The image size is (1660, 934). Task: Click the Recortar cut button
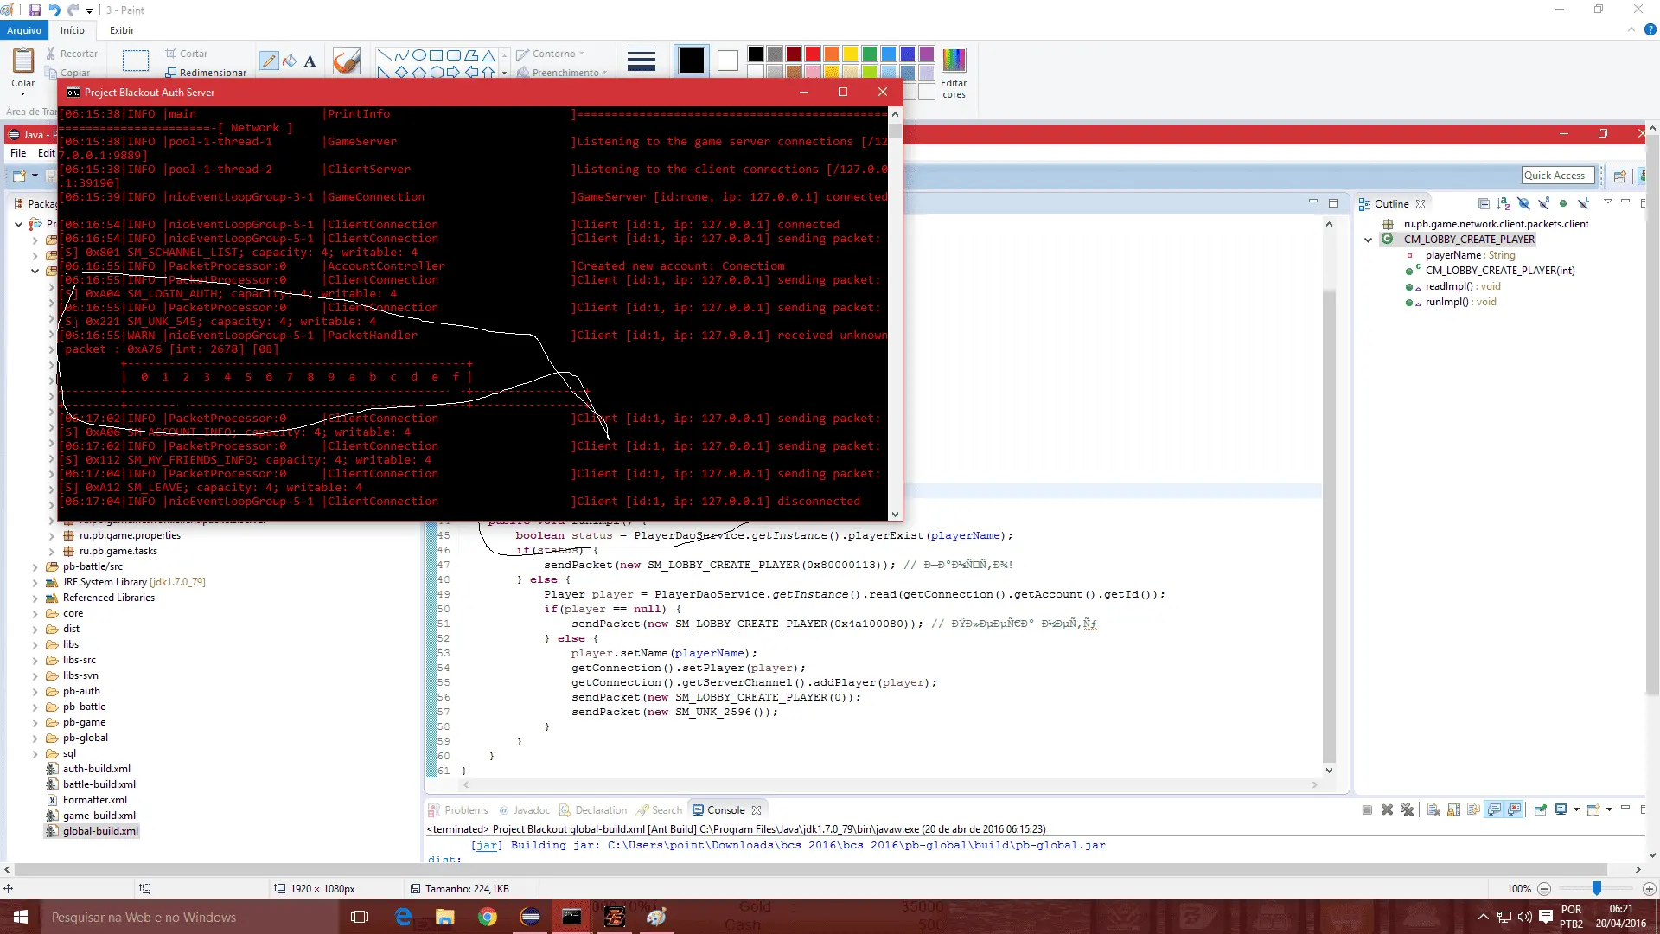[72, 54]
